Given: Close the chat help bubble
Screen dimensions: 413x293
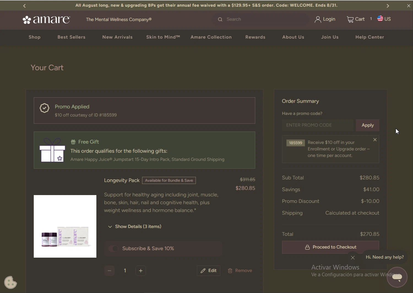Looking at the screenshot, I should coord(353,258).
